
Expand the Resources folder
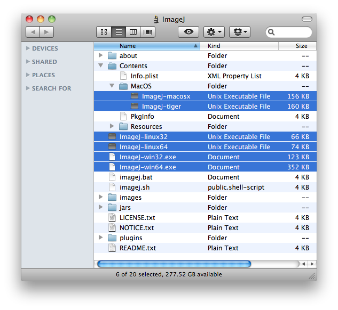pyautogui.click(x=112, y=126)
